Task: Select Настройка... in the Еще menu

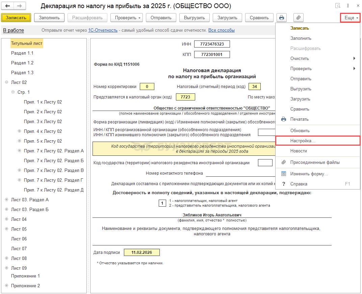Action: 303,141
